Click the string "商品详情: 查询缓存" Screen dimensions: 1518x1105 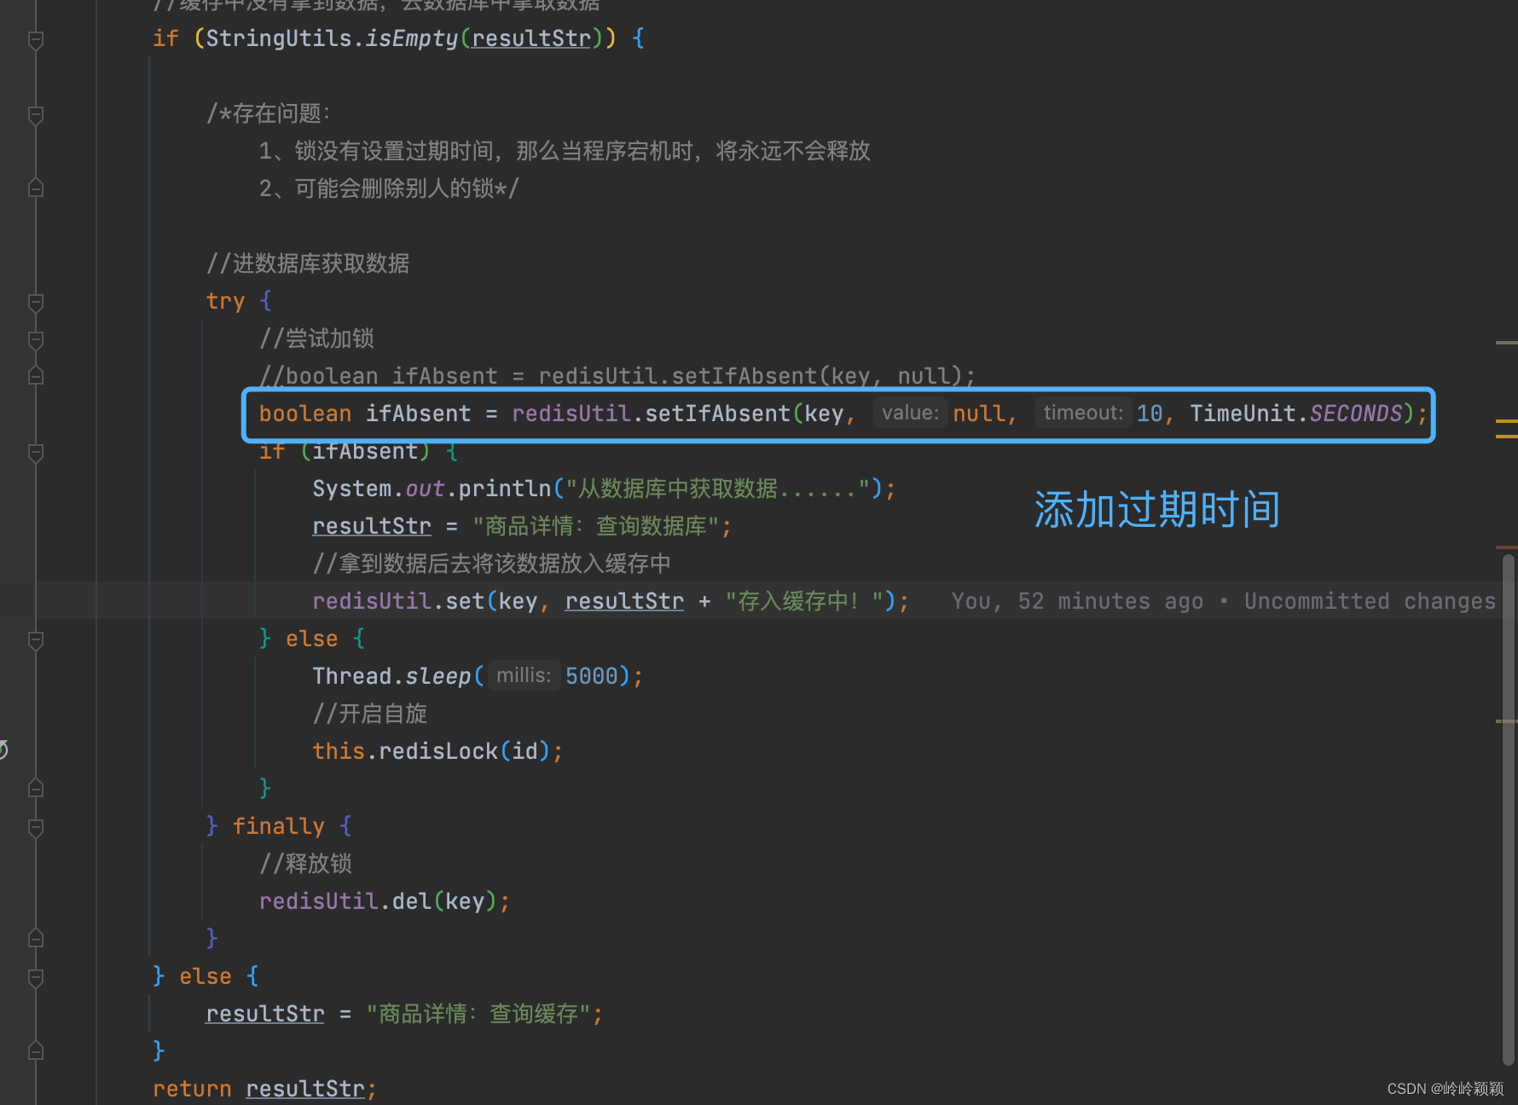click(x=478, y=1014)
